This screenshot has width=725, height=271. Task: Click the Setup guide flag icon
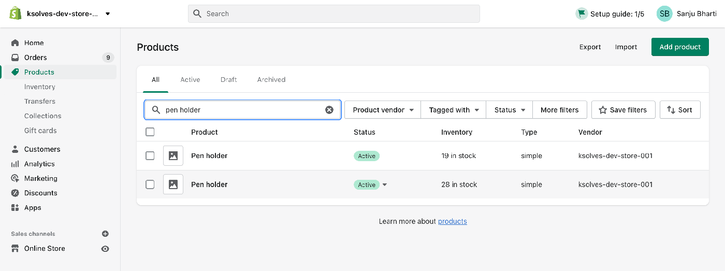[x=582, y=14]
